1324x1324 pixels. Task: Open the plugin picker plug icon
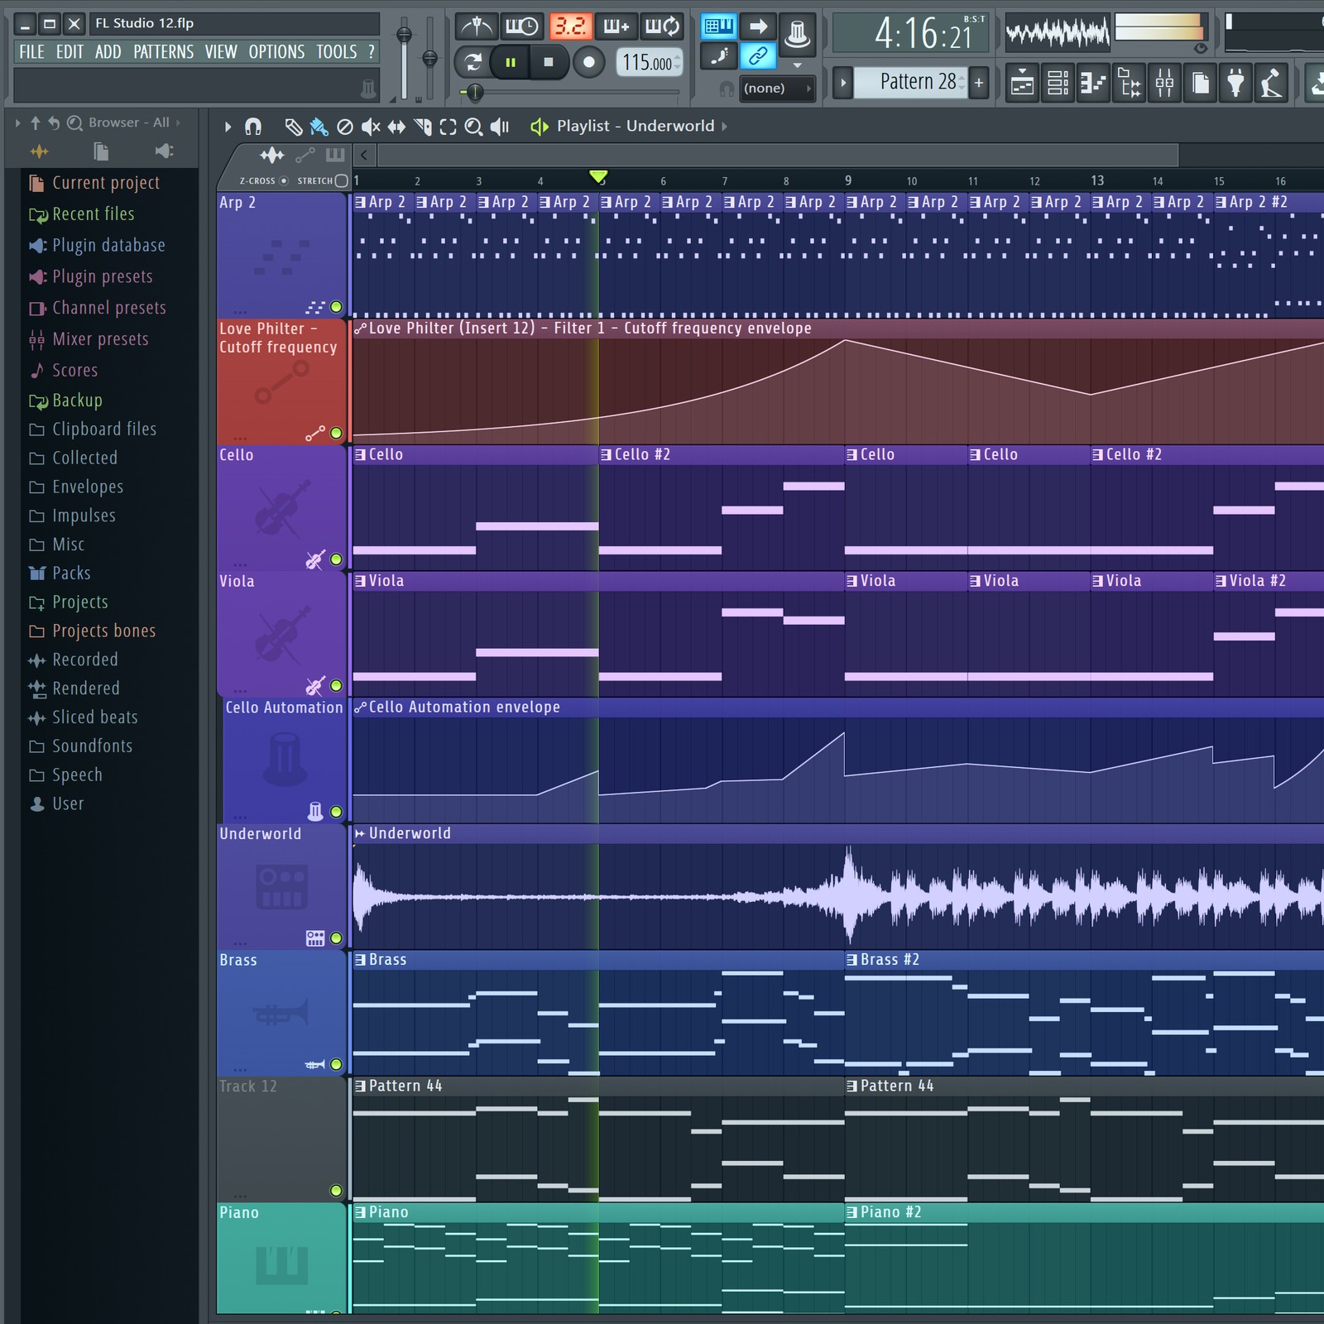[x=1235, y=84]
